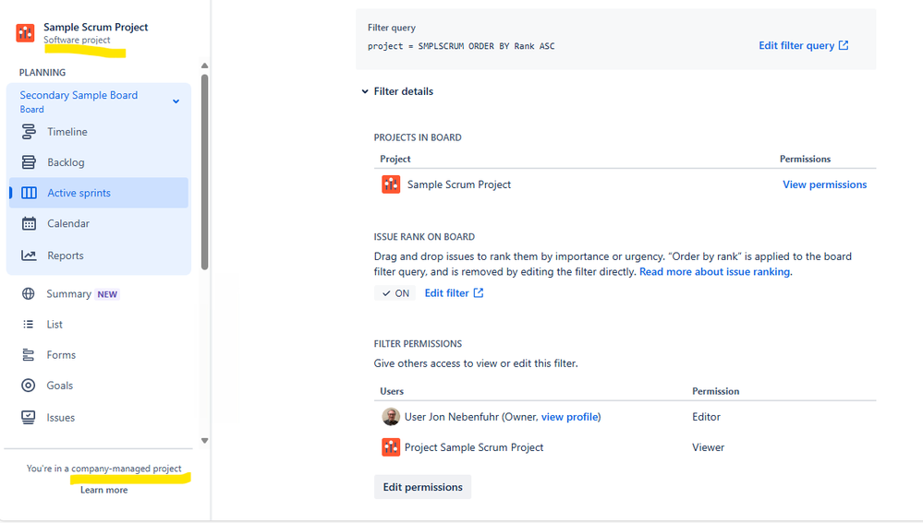This screenshot has width=923, height=523.
Task: Click the Goals target icon
Action: (28, 386)
